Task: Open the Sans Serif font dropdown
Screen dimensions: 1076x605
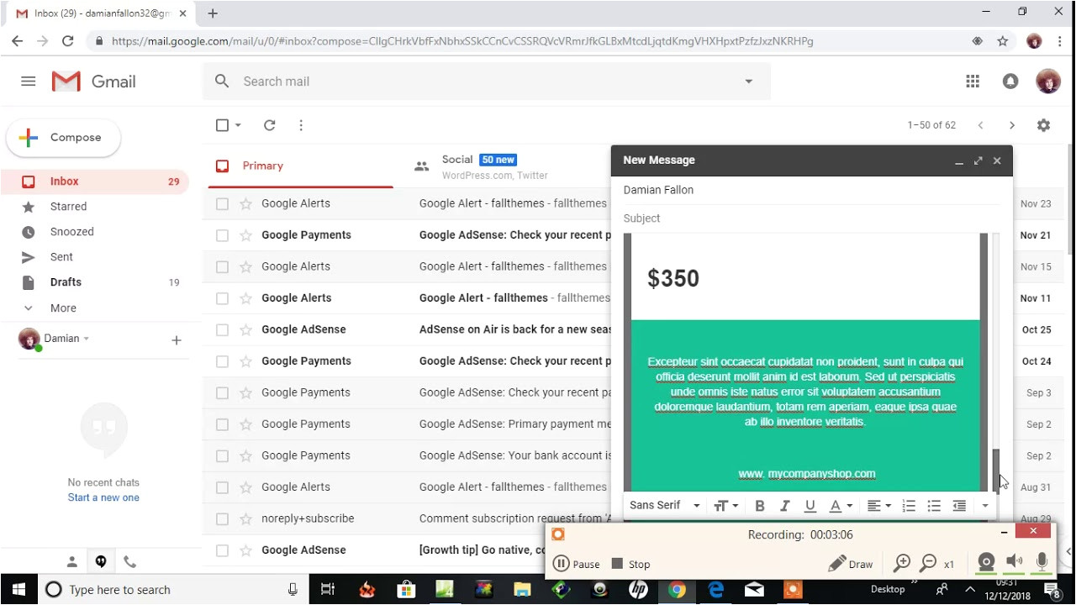Action: tap(664, 505)
